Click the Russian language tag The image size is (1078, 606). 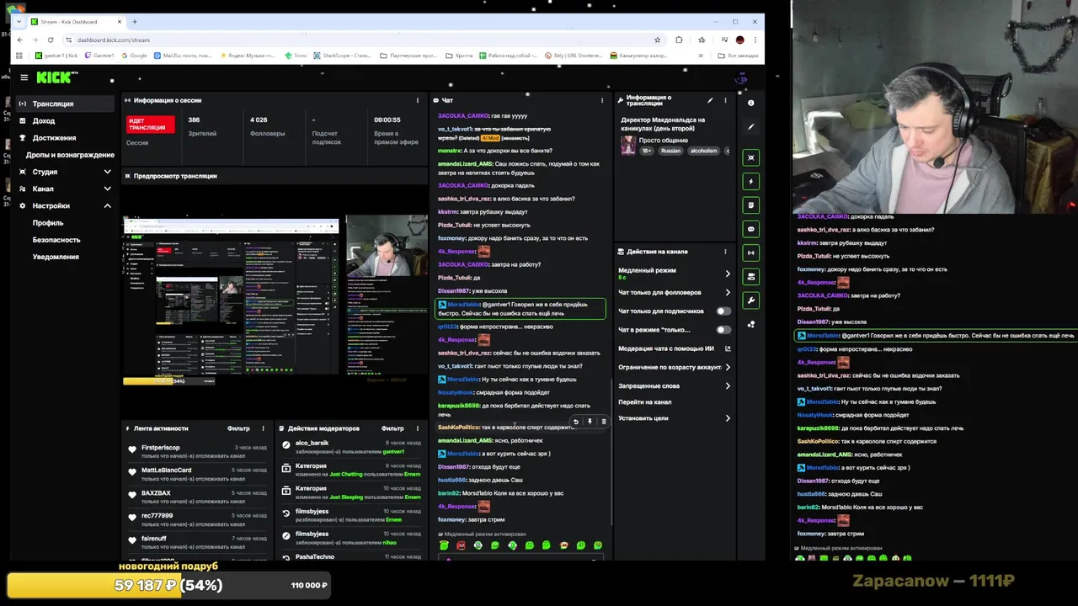click(670, 151)
